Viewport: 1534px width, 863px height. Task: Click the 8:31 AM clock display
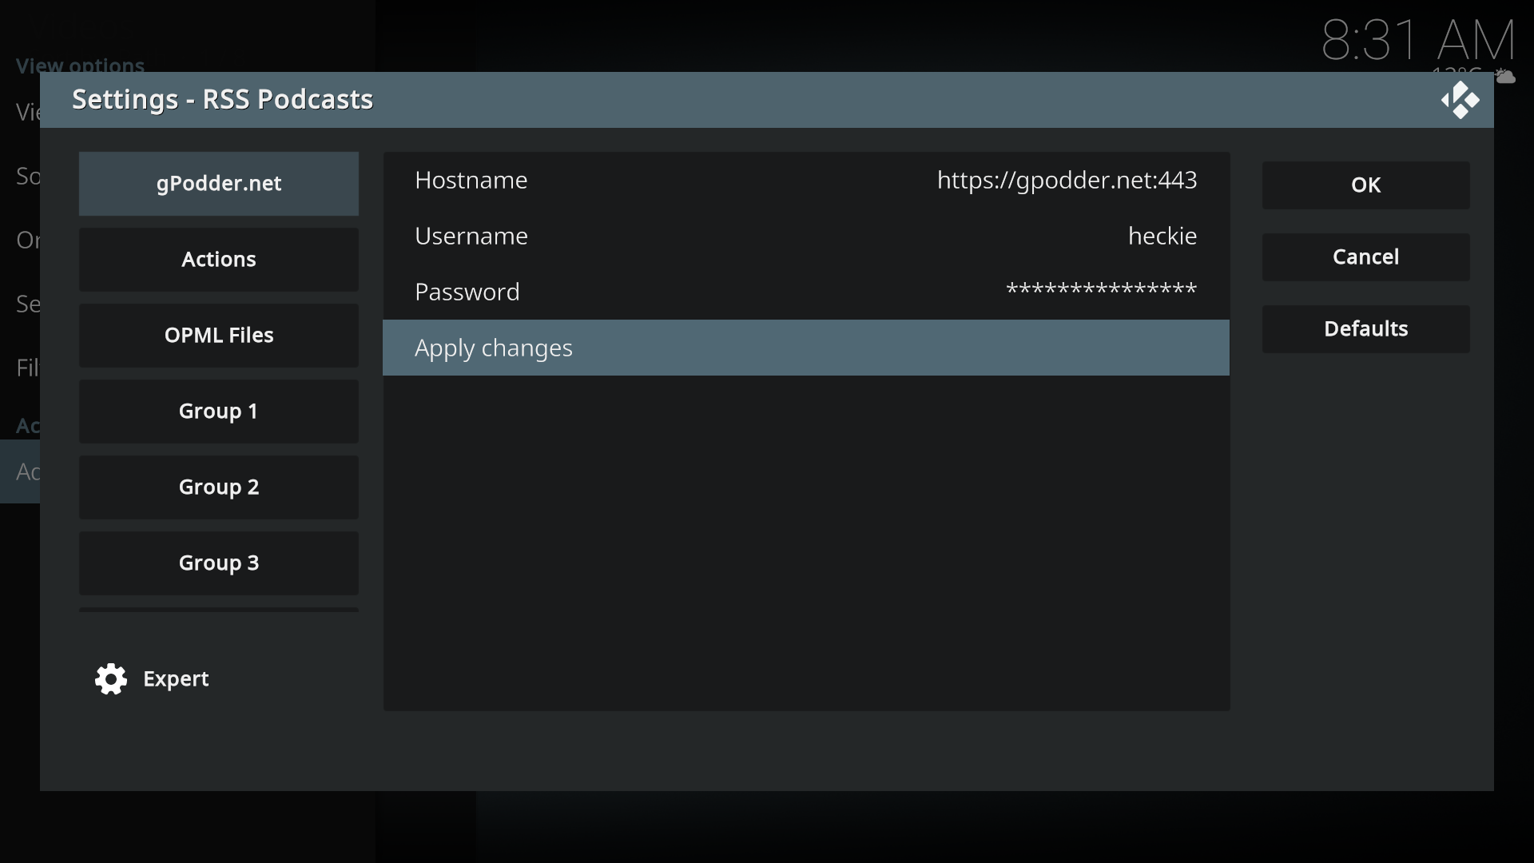coord(1418,40)
